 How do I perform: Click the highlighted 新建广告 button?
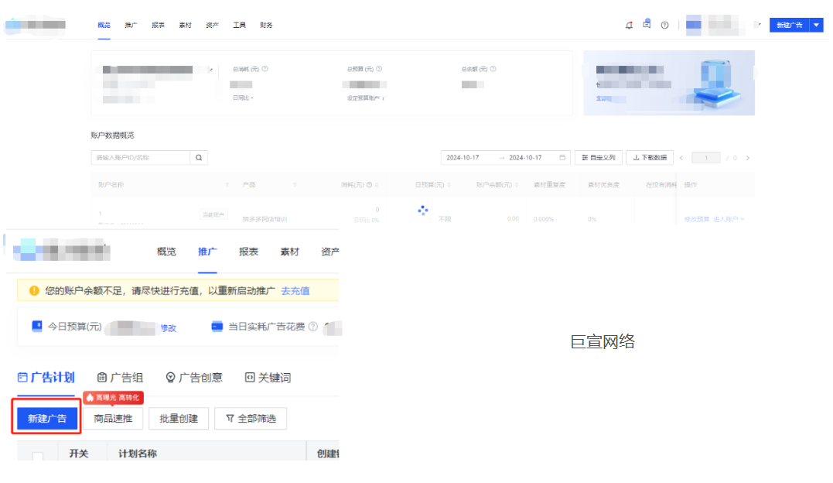click(x=49, y=418)
